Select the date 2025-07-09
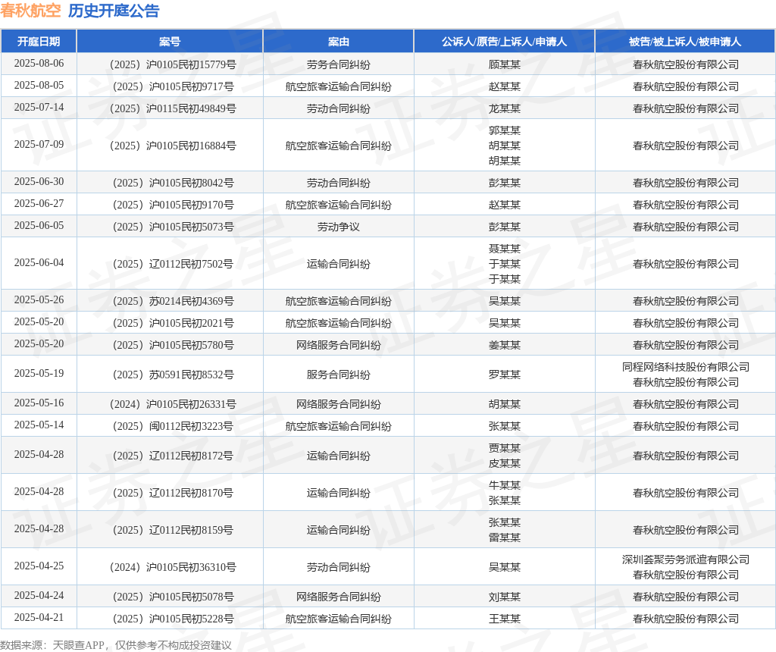 39,144
